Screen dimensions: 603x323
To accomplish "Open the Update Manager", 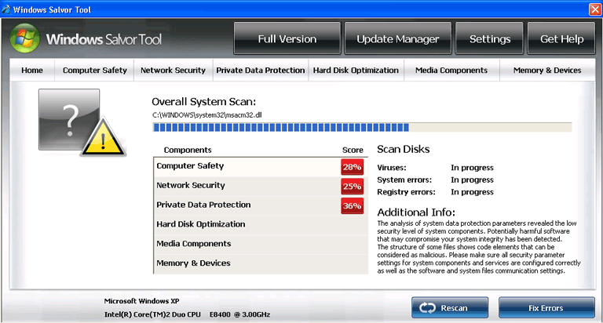I will click(x=397, y=39).
